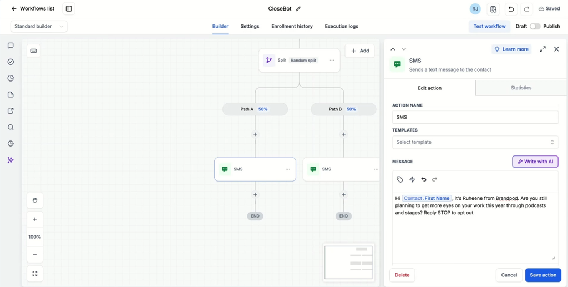Open the Standard builder dropdown
Screen dimensions: 568x287
click(39, 27)
